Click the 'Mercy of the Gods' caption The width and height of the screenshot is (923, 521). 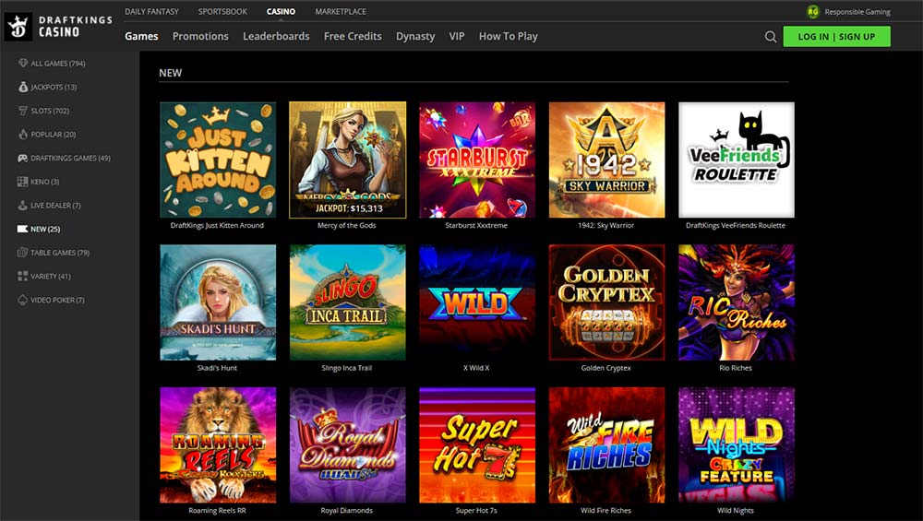347,225
